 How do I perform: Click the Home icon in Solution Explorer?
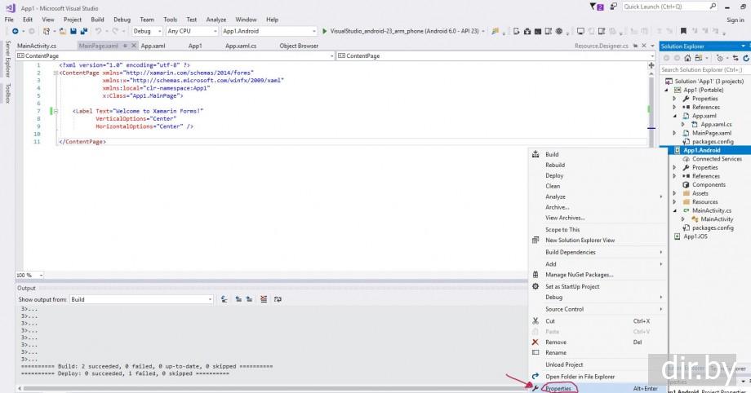(x=687, y=58)
